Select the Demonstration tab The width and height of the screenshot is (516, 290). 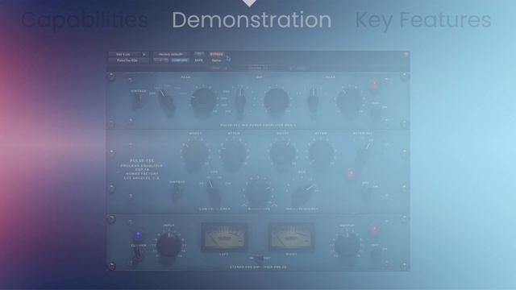tap(252, 20)
